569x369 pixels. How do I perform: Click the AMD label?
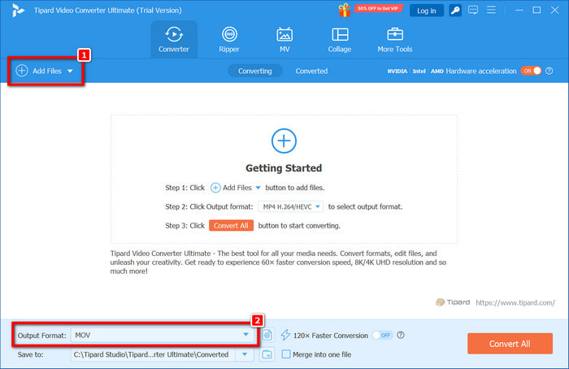(x=437, y=71)
